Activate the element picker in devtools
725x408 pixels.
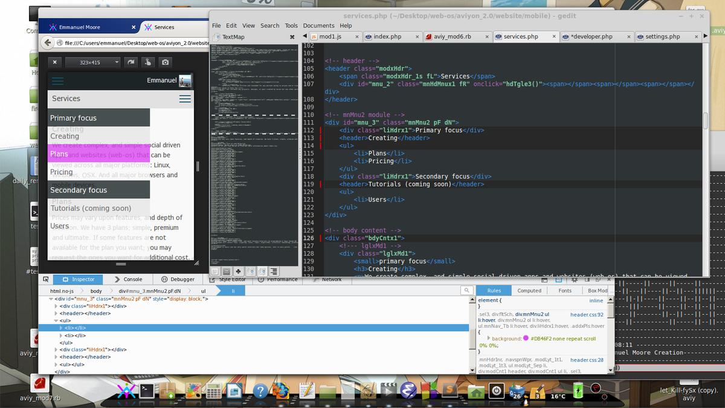pos(45,279)
